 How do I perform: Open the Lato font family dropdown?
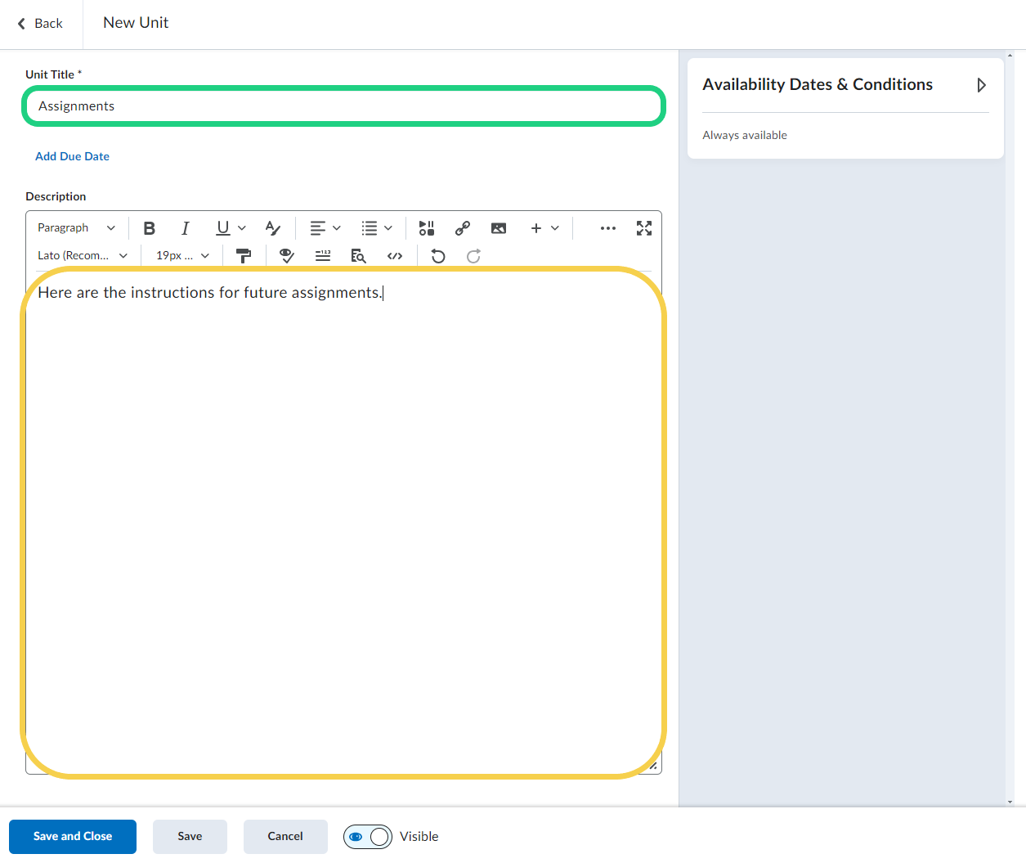click(83, 256)
